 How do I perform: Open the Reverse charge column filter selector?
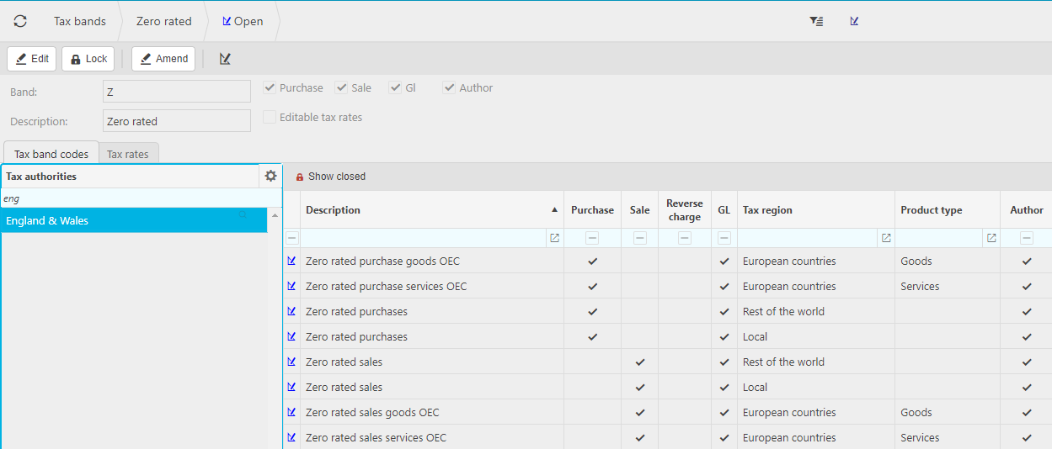point(684,238)
